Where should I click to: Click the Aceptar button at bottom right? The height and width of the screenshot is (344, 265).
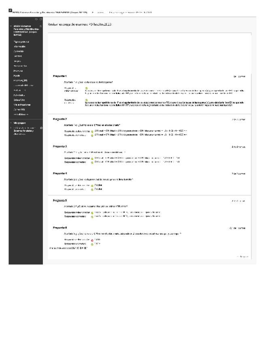coord(242,256)
